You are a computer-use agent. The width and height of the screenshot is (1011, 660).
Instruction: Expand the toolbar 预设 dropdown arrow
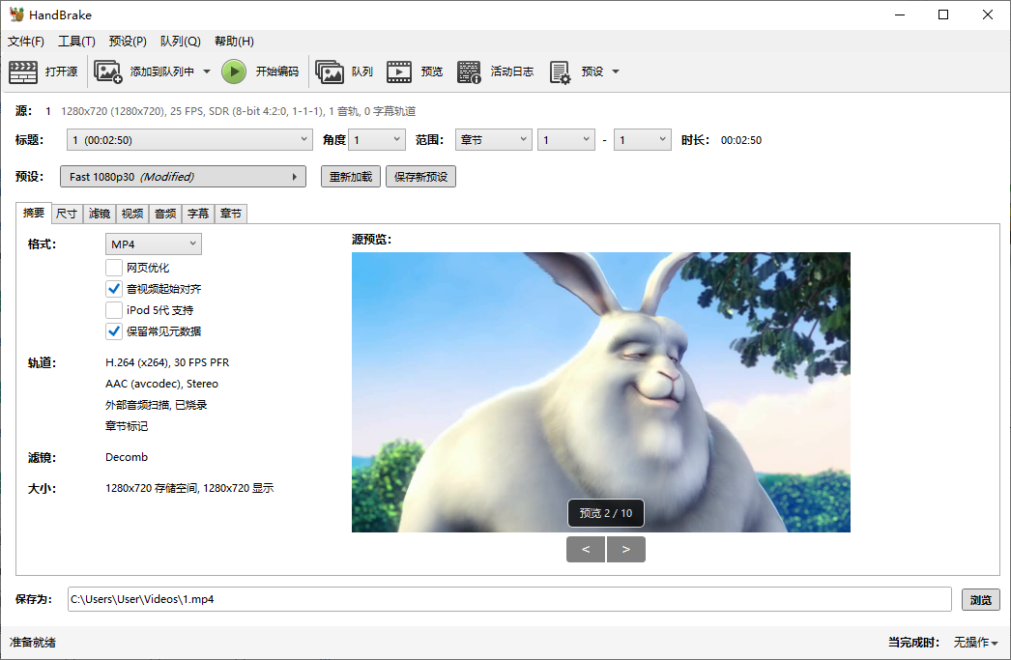click(615, 72)
